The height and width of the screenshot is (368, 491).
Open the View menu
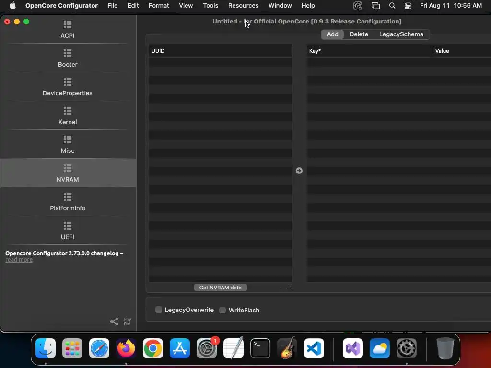pos(186,6)
